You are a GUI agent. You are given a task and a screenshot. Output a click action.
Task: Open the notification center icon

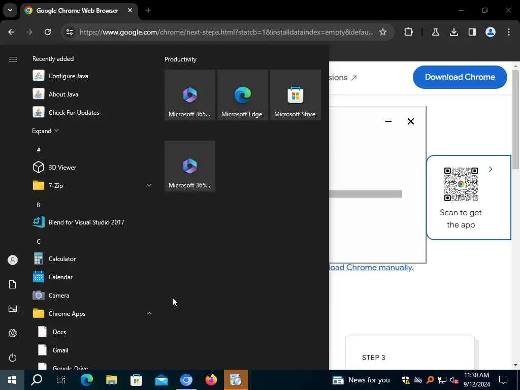tap(503, 380)
